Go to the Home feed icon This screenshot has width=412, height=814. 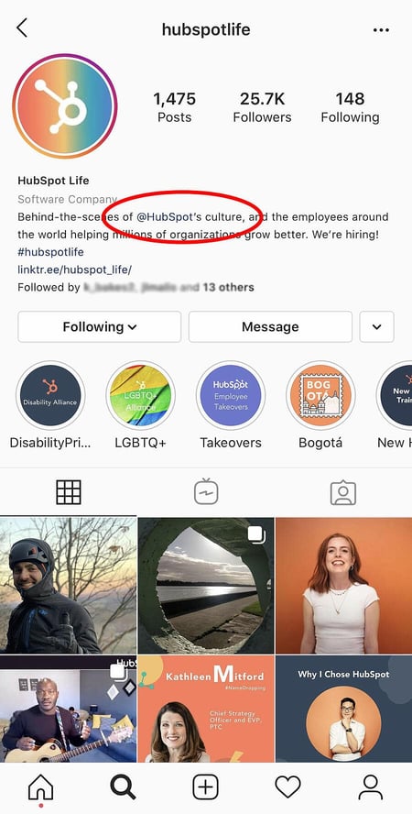(x=40, y=787)
